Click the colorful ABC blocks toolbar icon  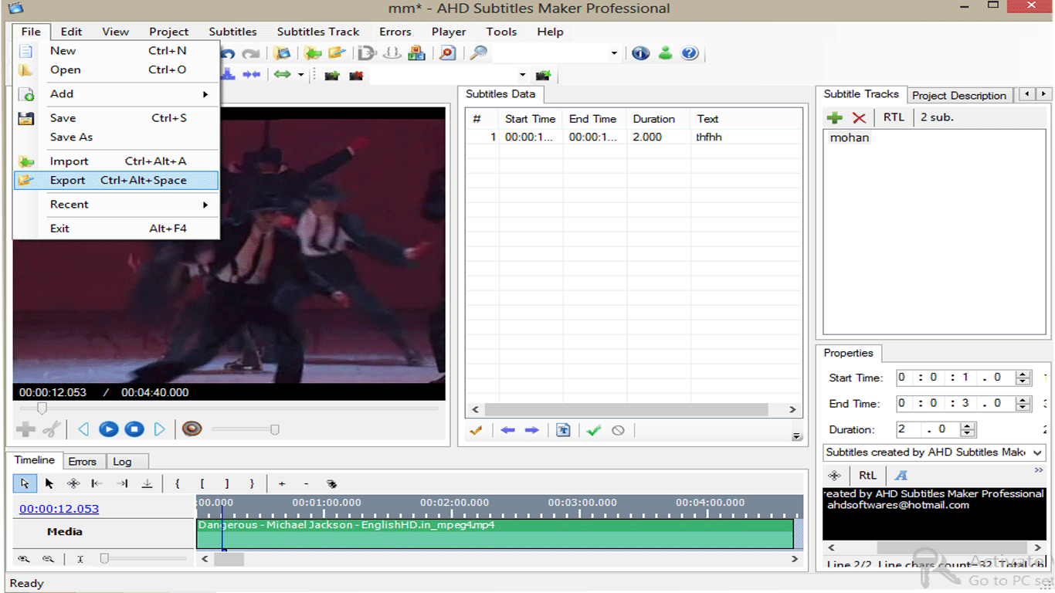416,53
